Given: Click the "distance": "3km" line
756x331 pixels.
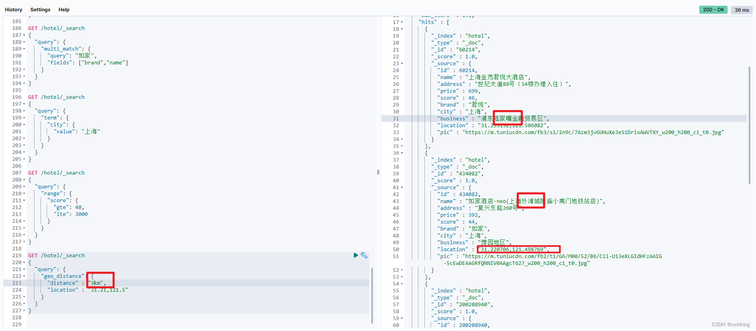Looking at the screenshot, I should coord(77,283).
